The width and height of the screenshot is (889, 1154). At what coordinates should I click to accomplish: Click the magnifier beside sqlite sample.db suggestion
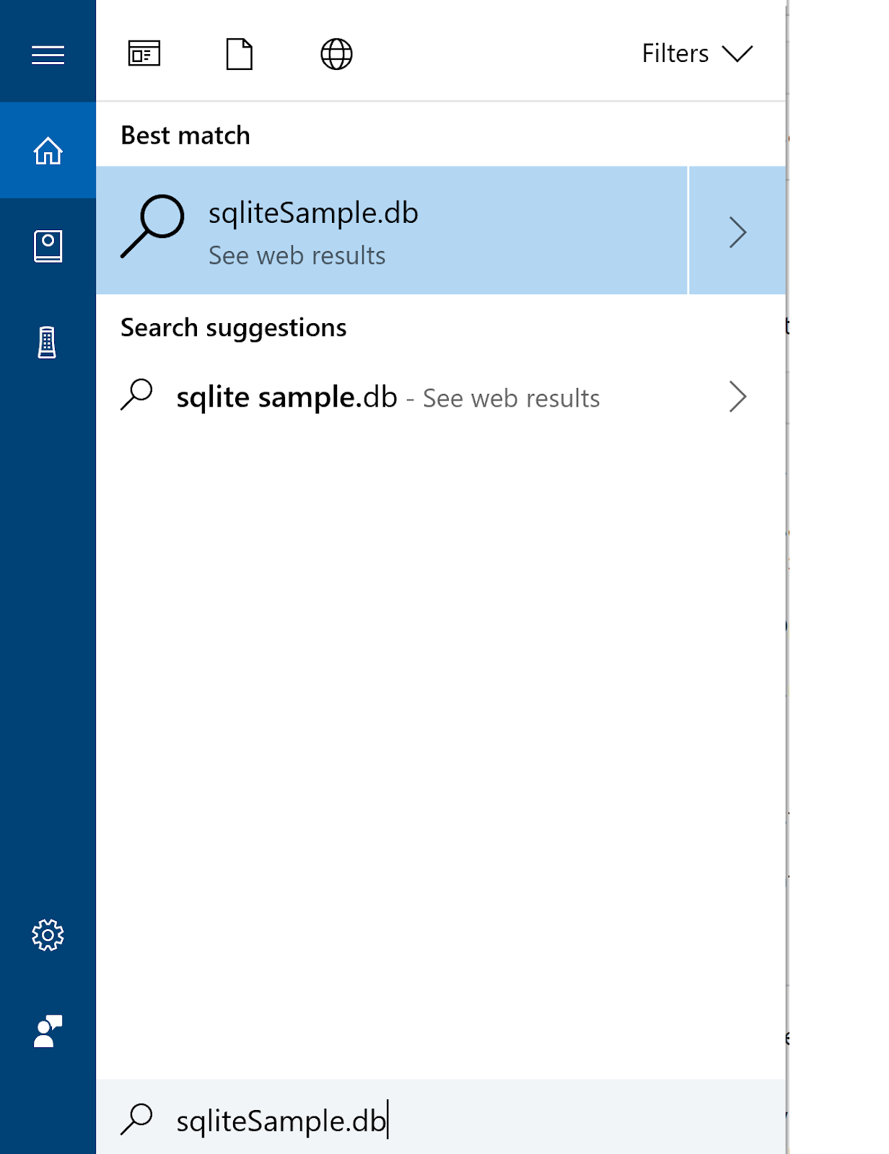136,395
